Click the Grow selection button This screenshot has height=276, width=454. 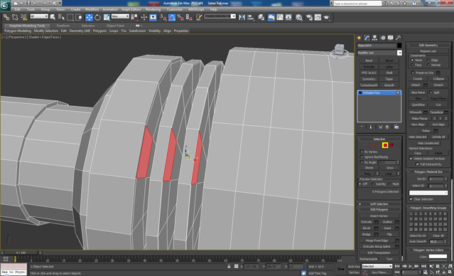click(390, 168)
